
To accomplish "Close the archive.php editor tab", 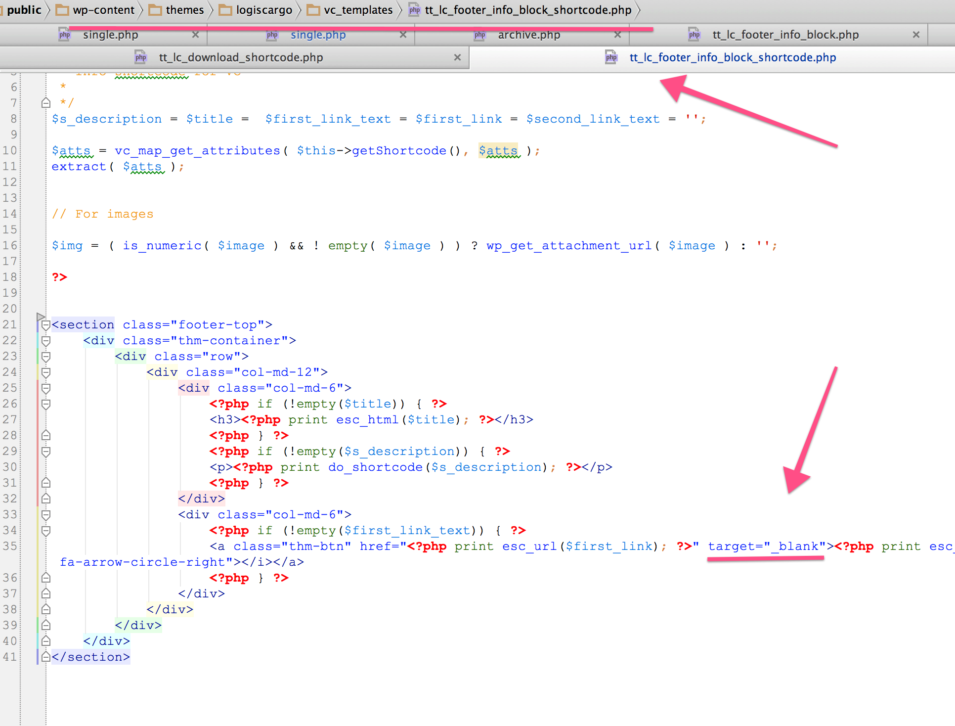I will [x=617, y=35].
